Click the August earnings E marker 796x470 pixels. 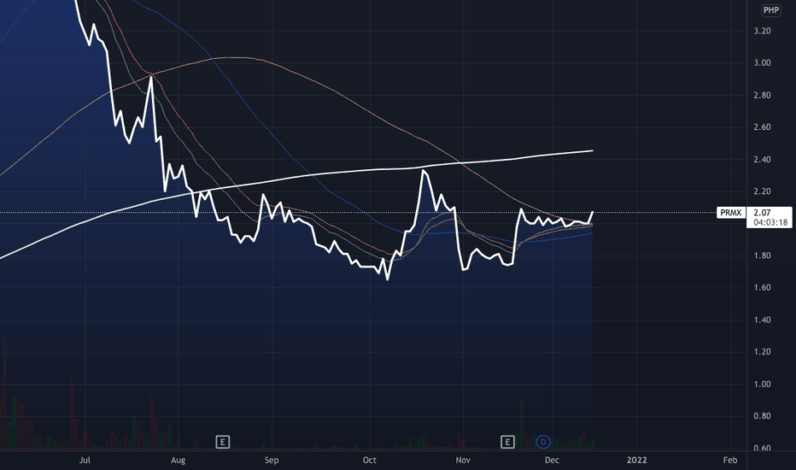point(222,442)
